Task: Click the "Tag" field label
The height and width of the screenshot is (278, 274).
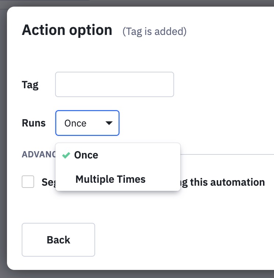Action: coord(30,85)
